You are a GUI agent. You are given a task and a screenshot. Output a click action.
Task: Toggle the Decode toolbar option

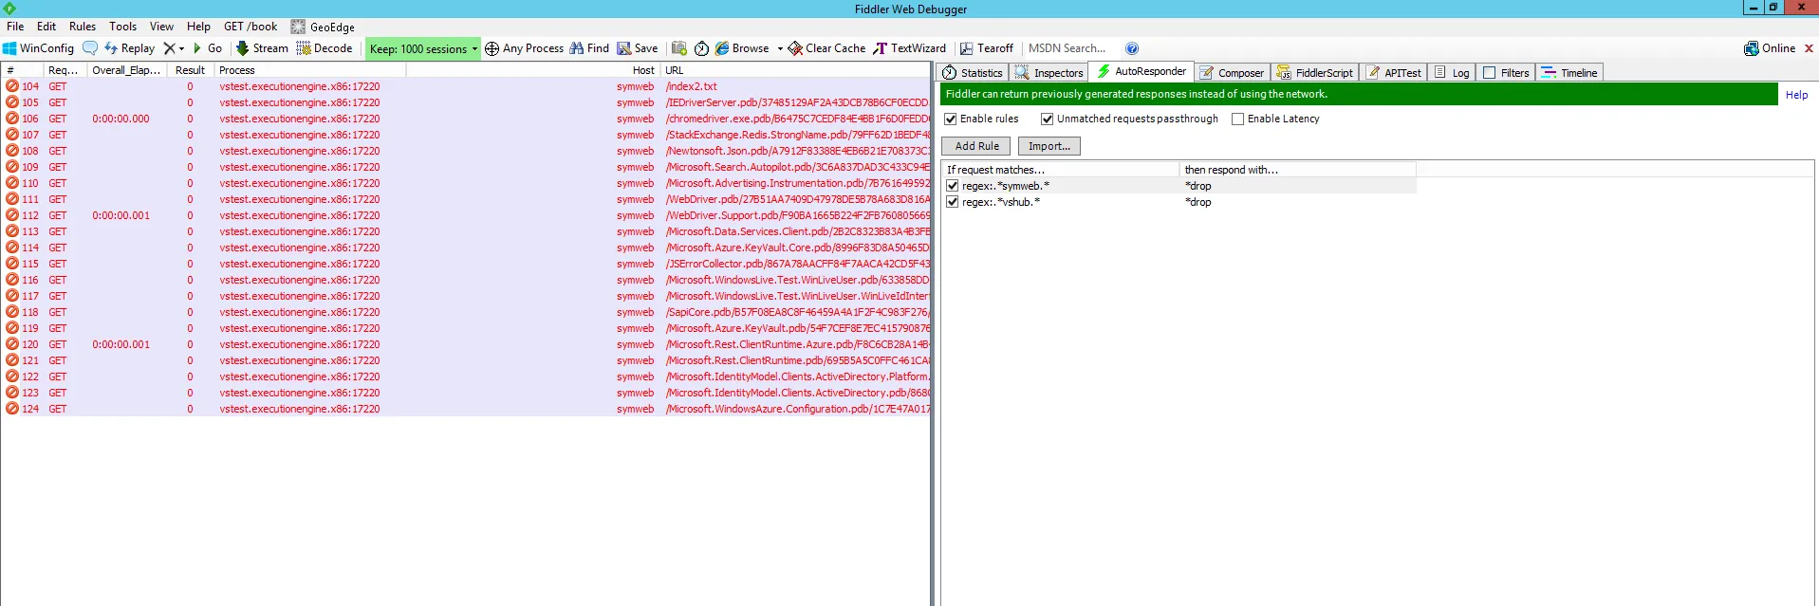pyautogui.click(x=325, y=48)
